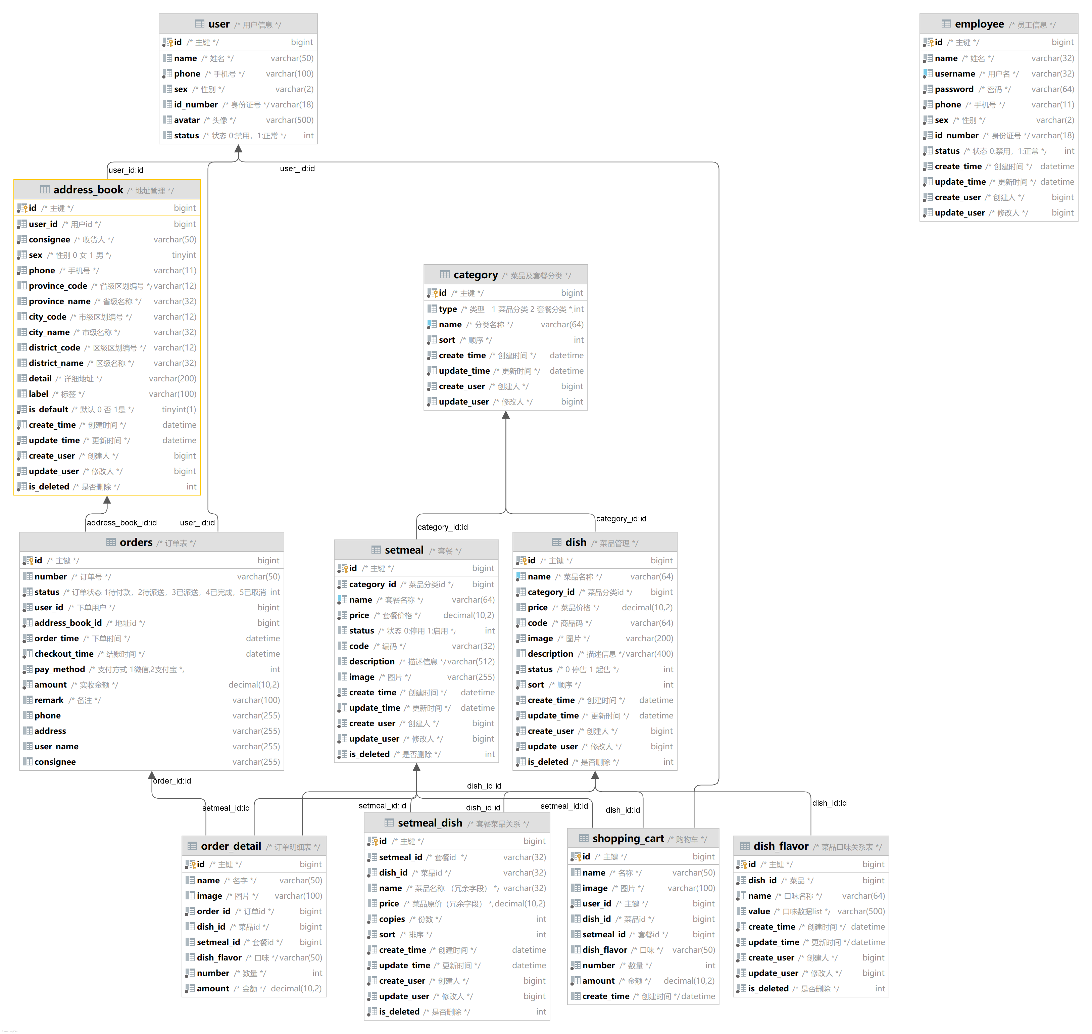Click the address_book table header icon

(x=45, y=190)
